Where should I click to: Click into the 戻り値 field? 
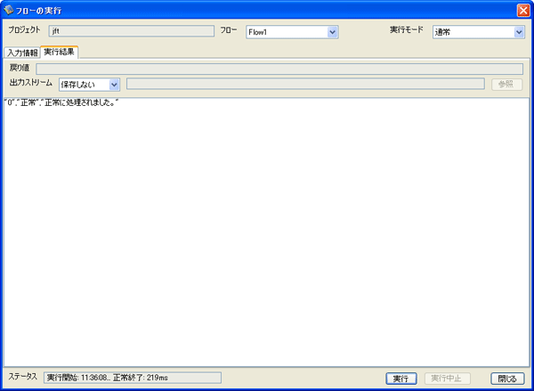click(279, 69)
